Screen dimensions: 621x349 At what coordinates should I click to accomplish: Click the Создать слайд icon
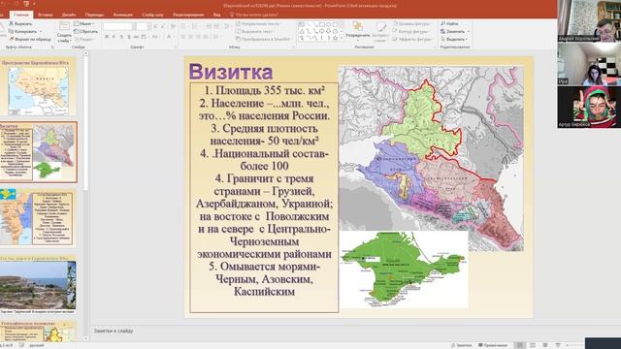(64, 26)
